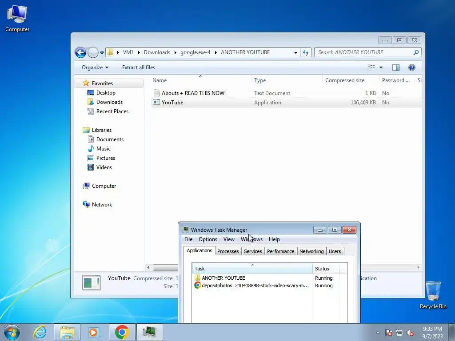Switch to the Applications tab
Viewport: 455px width, 341px height.
[200, 250]
